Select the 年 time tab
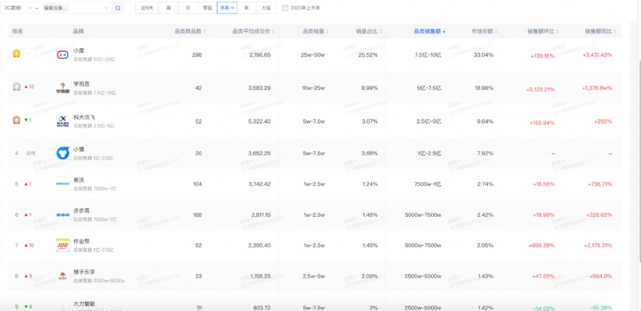This screenshot has width=641, height=311. click(246, 8)
